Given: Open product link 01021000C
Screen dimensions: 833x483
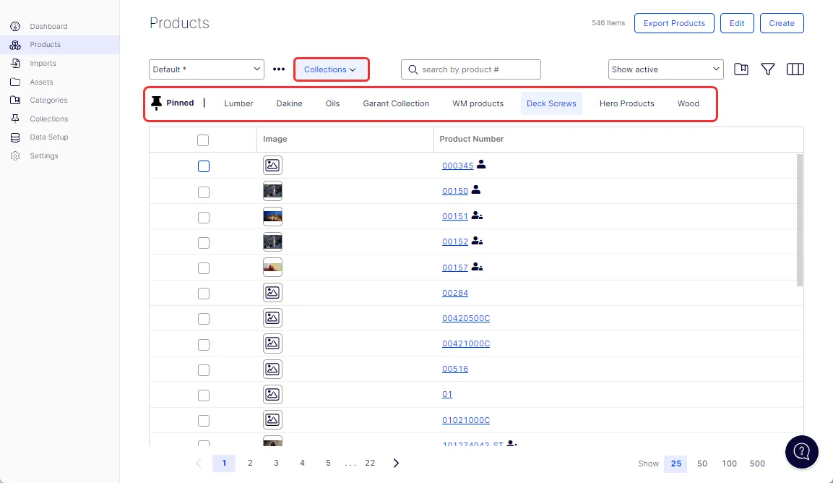Looking at the screenshot, I should (466, 420).
